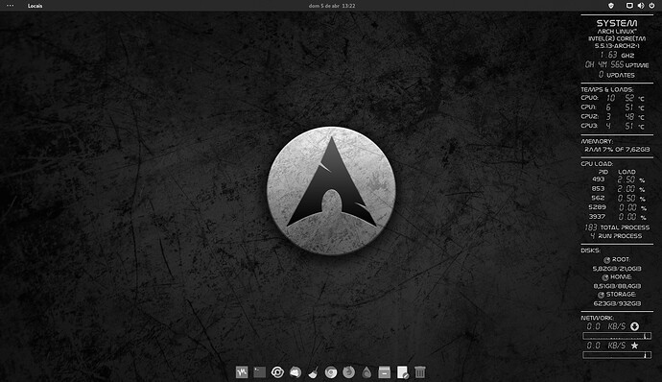Click the PID 3937 process row
The height and width of the screenshot is (382, 662).
(x=618, y=217)
